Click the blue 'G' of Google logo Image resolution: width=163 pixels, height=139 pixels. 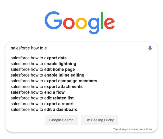click(x=53, y=20)
